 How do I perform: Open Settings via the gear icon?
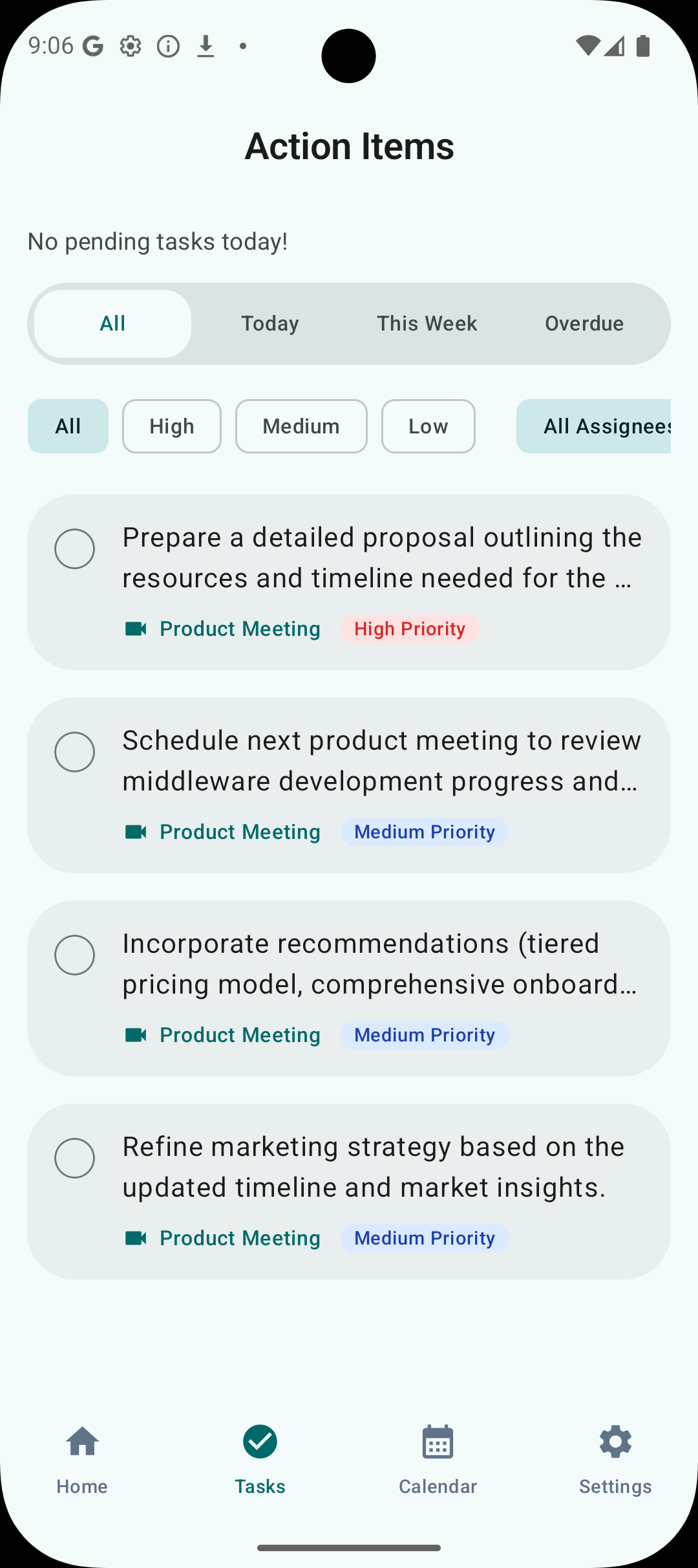615,1442
